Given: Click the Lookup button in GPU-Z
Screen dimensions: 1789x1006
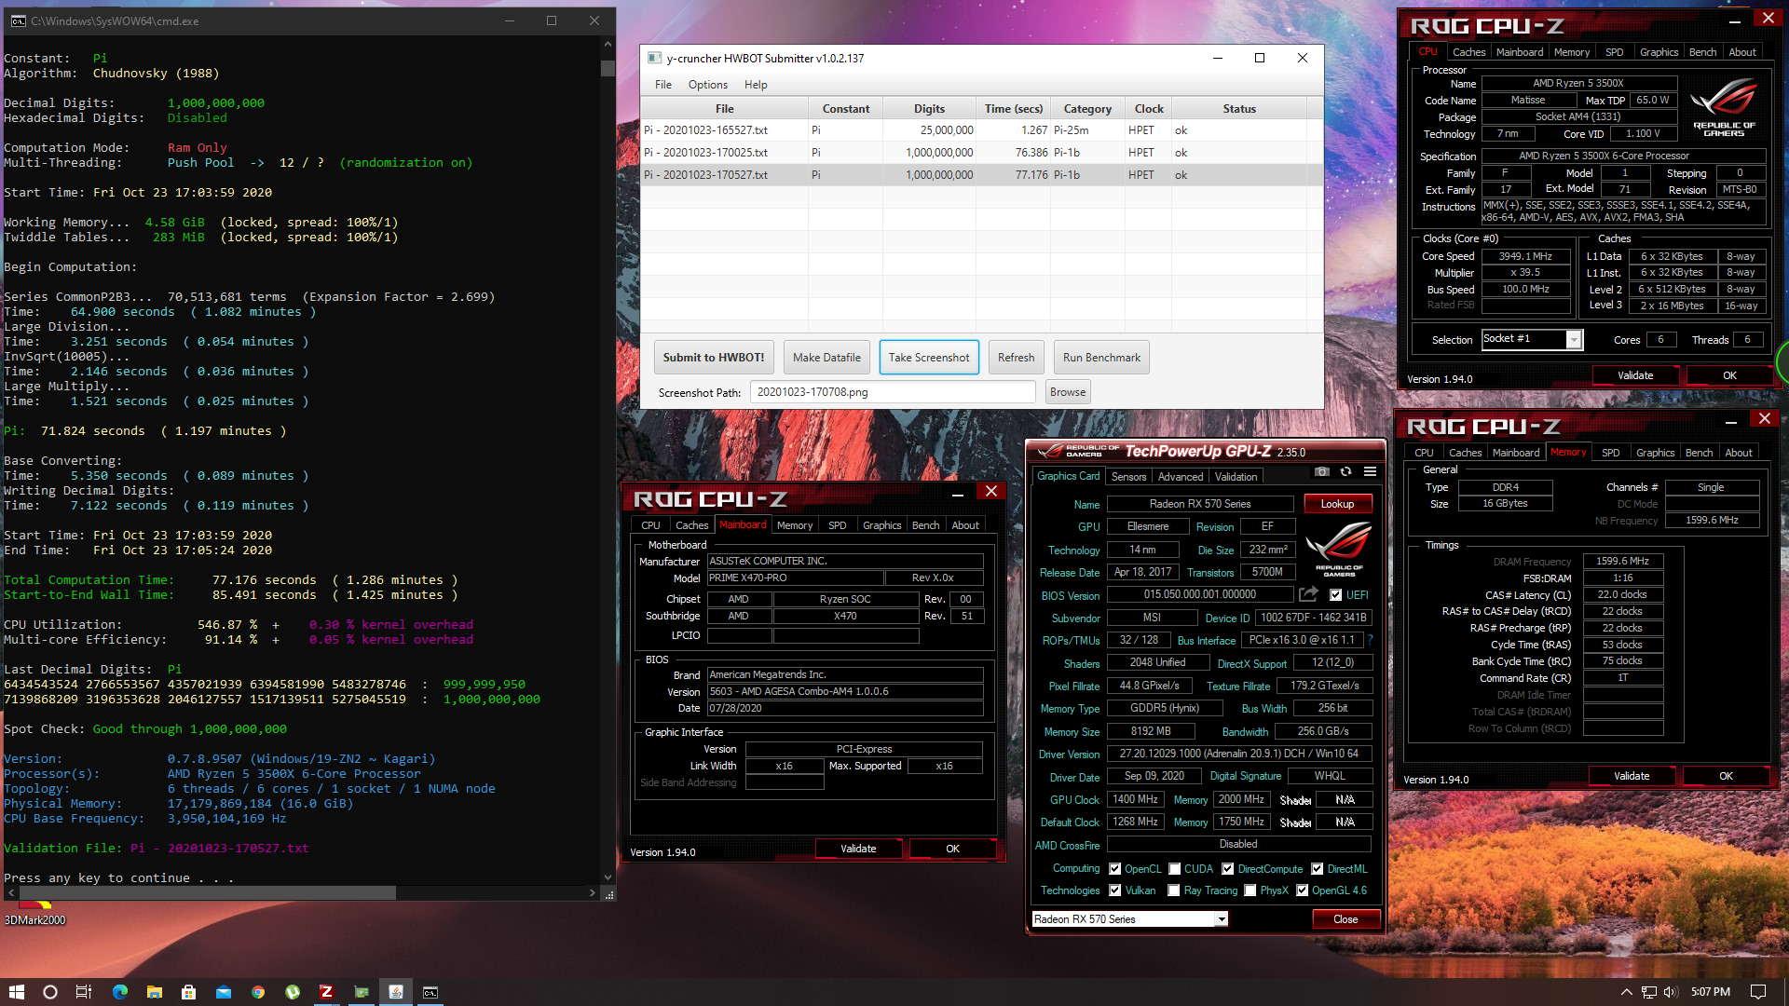Looking at the screenshot, I should pos(1337,504).
